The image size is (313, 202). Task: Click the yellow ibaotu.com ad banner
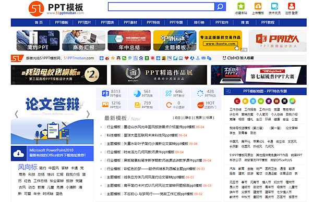220,41
